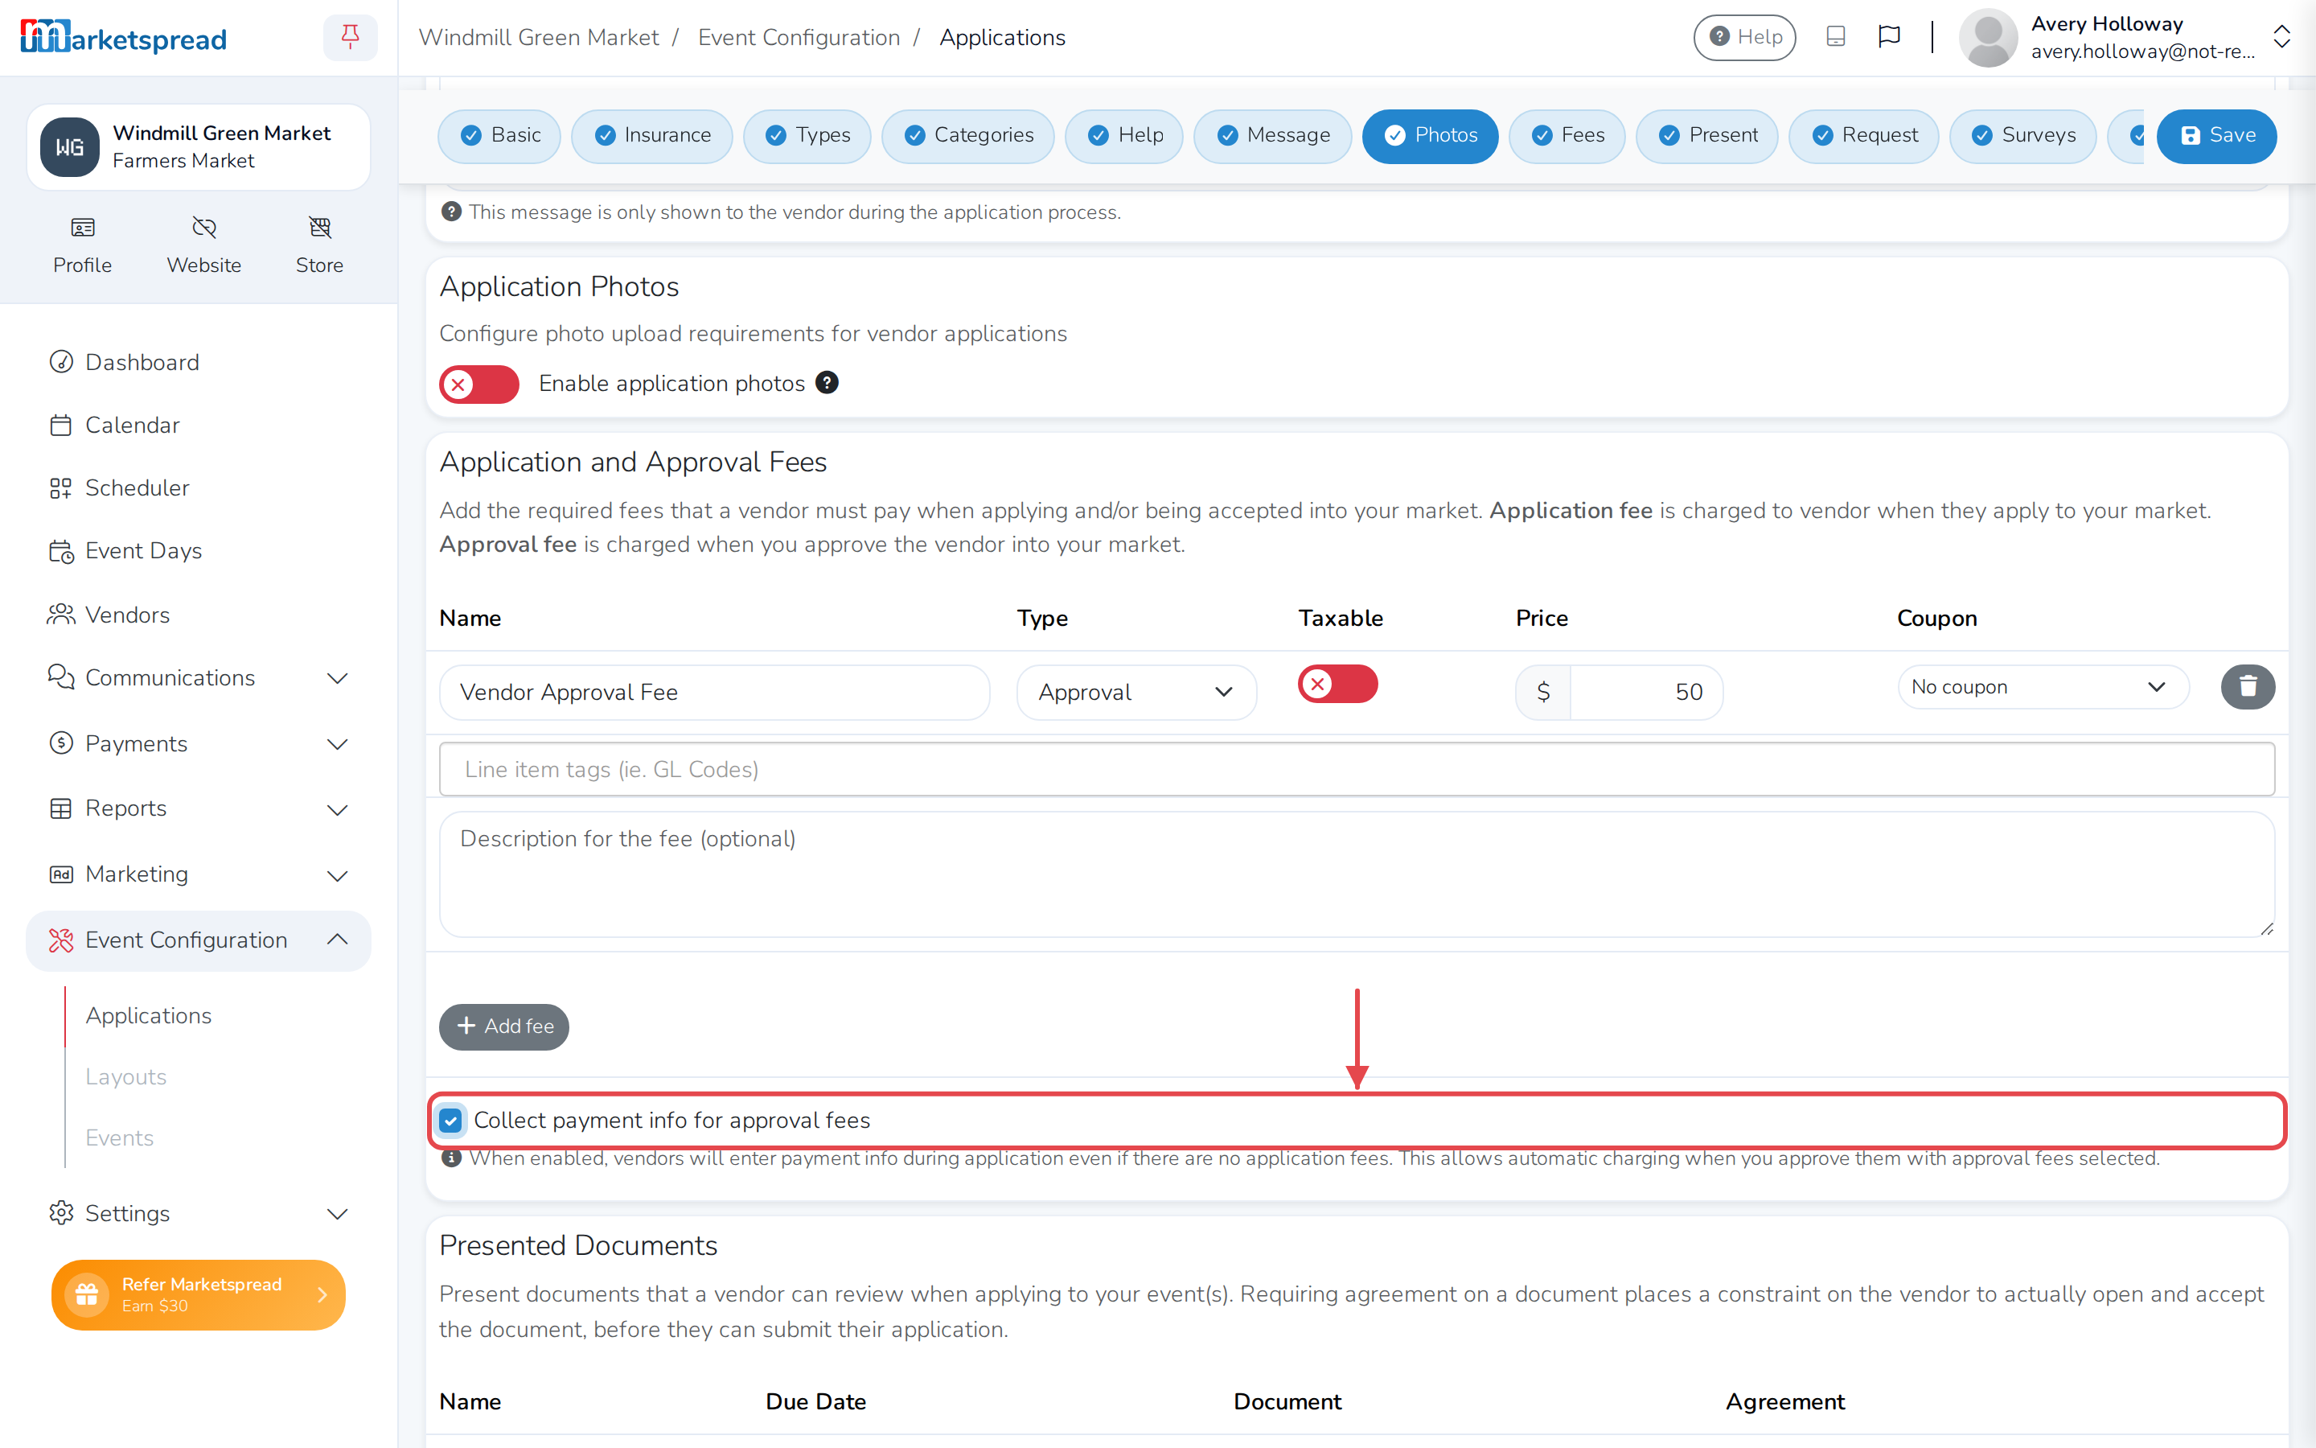Click the Help button in header
The width and height of the screenshot is (2316, 1448).
click(1745, 37)
